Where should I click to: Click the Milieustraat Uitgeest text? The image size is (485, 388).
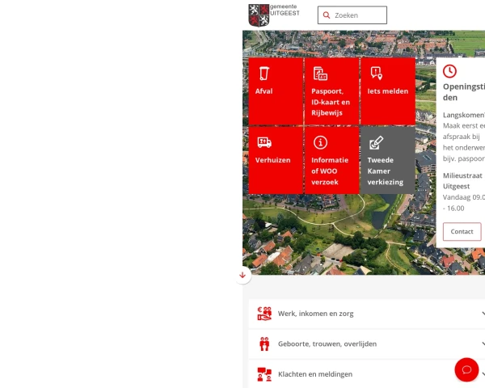point(462,181)
